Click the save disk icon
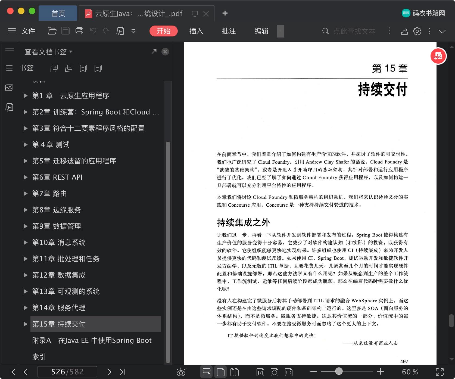The height and width of the screenshot is (379, 455). (66, 31)
